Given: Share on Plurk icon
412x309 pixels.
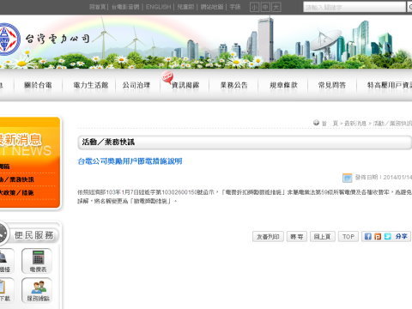Looking at the screenshot, I should [378, 236].
